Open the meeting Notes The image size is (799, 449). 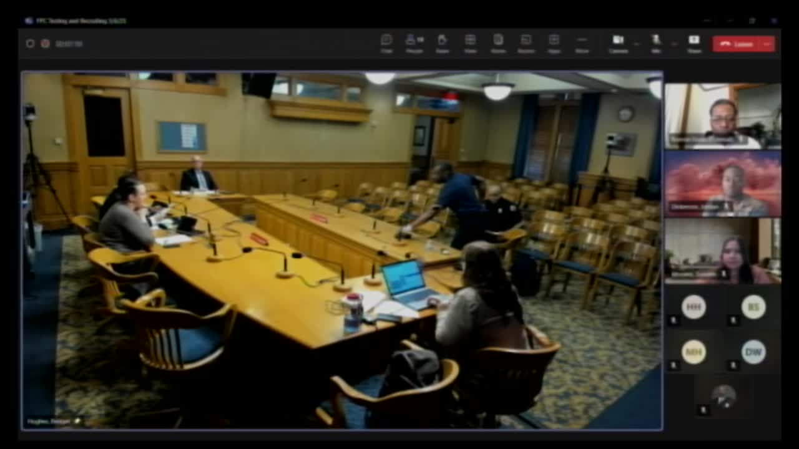point(498,43)
